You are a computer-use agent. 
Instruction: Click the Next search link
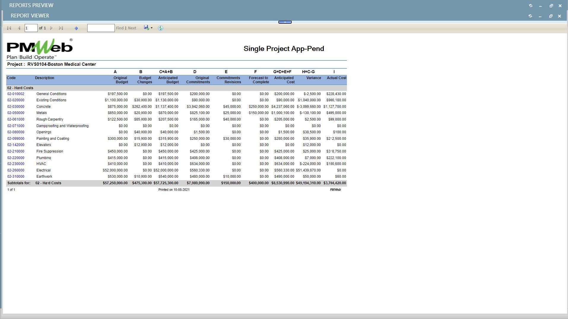pyautogui.click(x=132, y=28)
